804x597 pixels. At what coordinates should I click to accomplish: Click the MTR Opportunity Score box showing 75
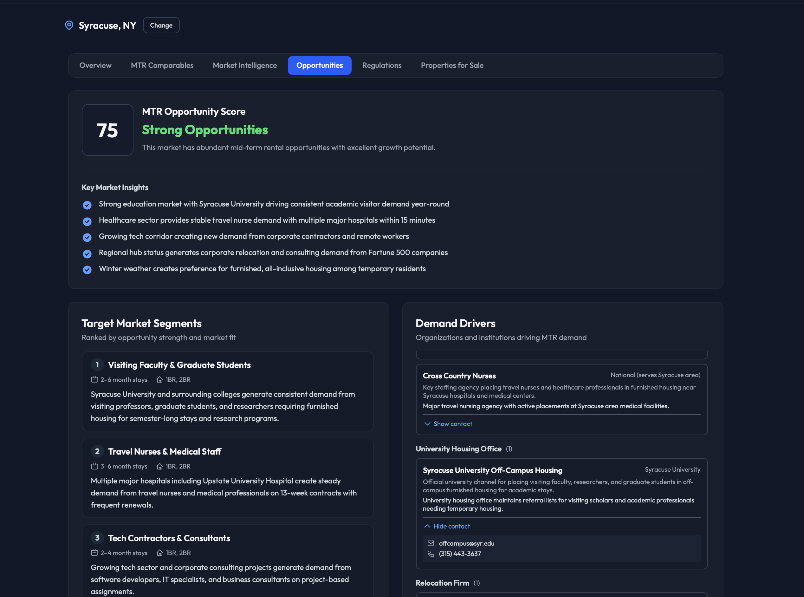(107, 129)
